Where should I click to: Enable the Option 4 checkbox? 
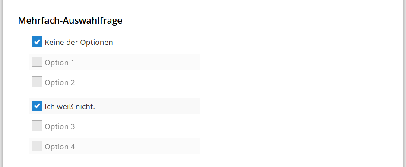pyautogui.click(x=37, y=146)
